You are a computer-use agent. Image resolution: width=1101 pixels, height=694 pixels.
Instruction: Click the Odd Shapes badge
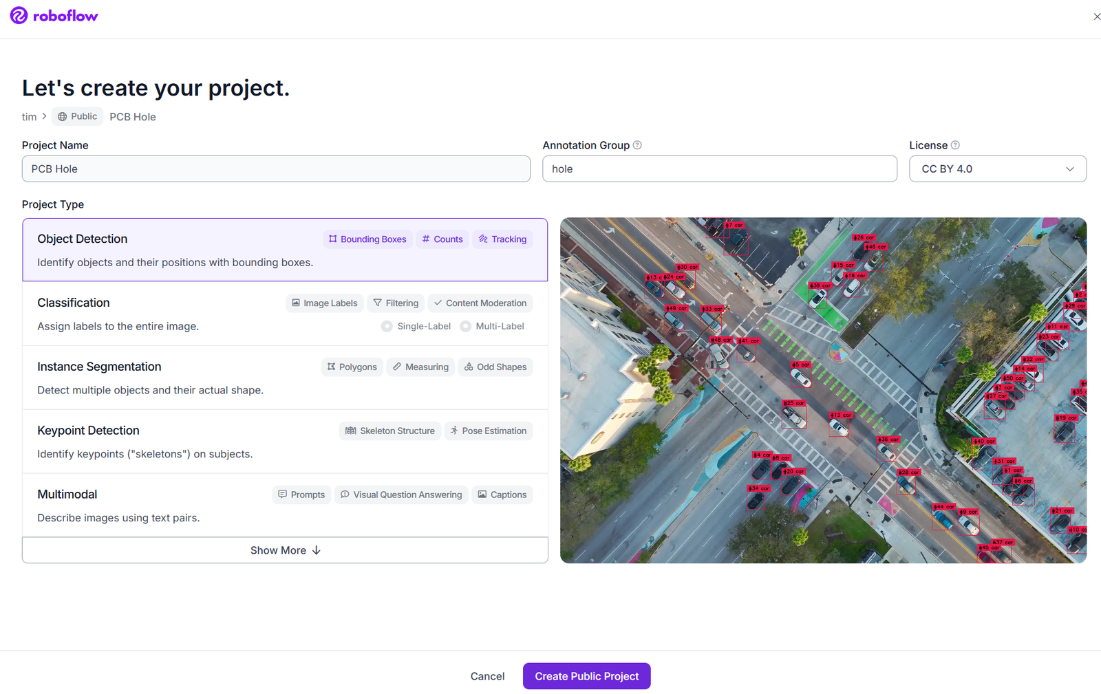pyautogui.click(x=495, y=367)
